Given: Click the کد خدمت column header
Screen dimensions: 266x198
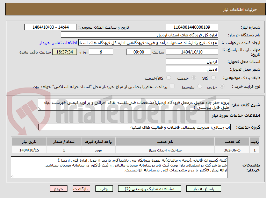Looking at the screenshot, I should tap(232, 142).
